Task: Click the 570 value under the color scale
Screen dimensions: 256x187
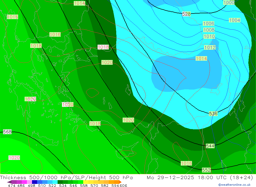Action: [94, 185]
